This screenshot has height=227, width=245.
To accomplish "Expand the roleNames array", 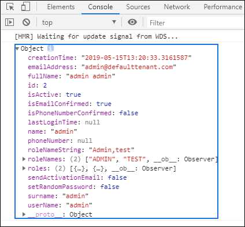I will (24, 159).
